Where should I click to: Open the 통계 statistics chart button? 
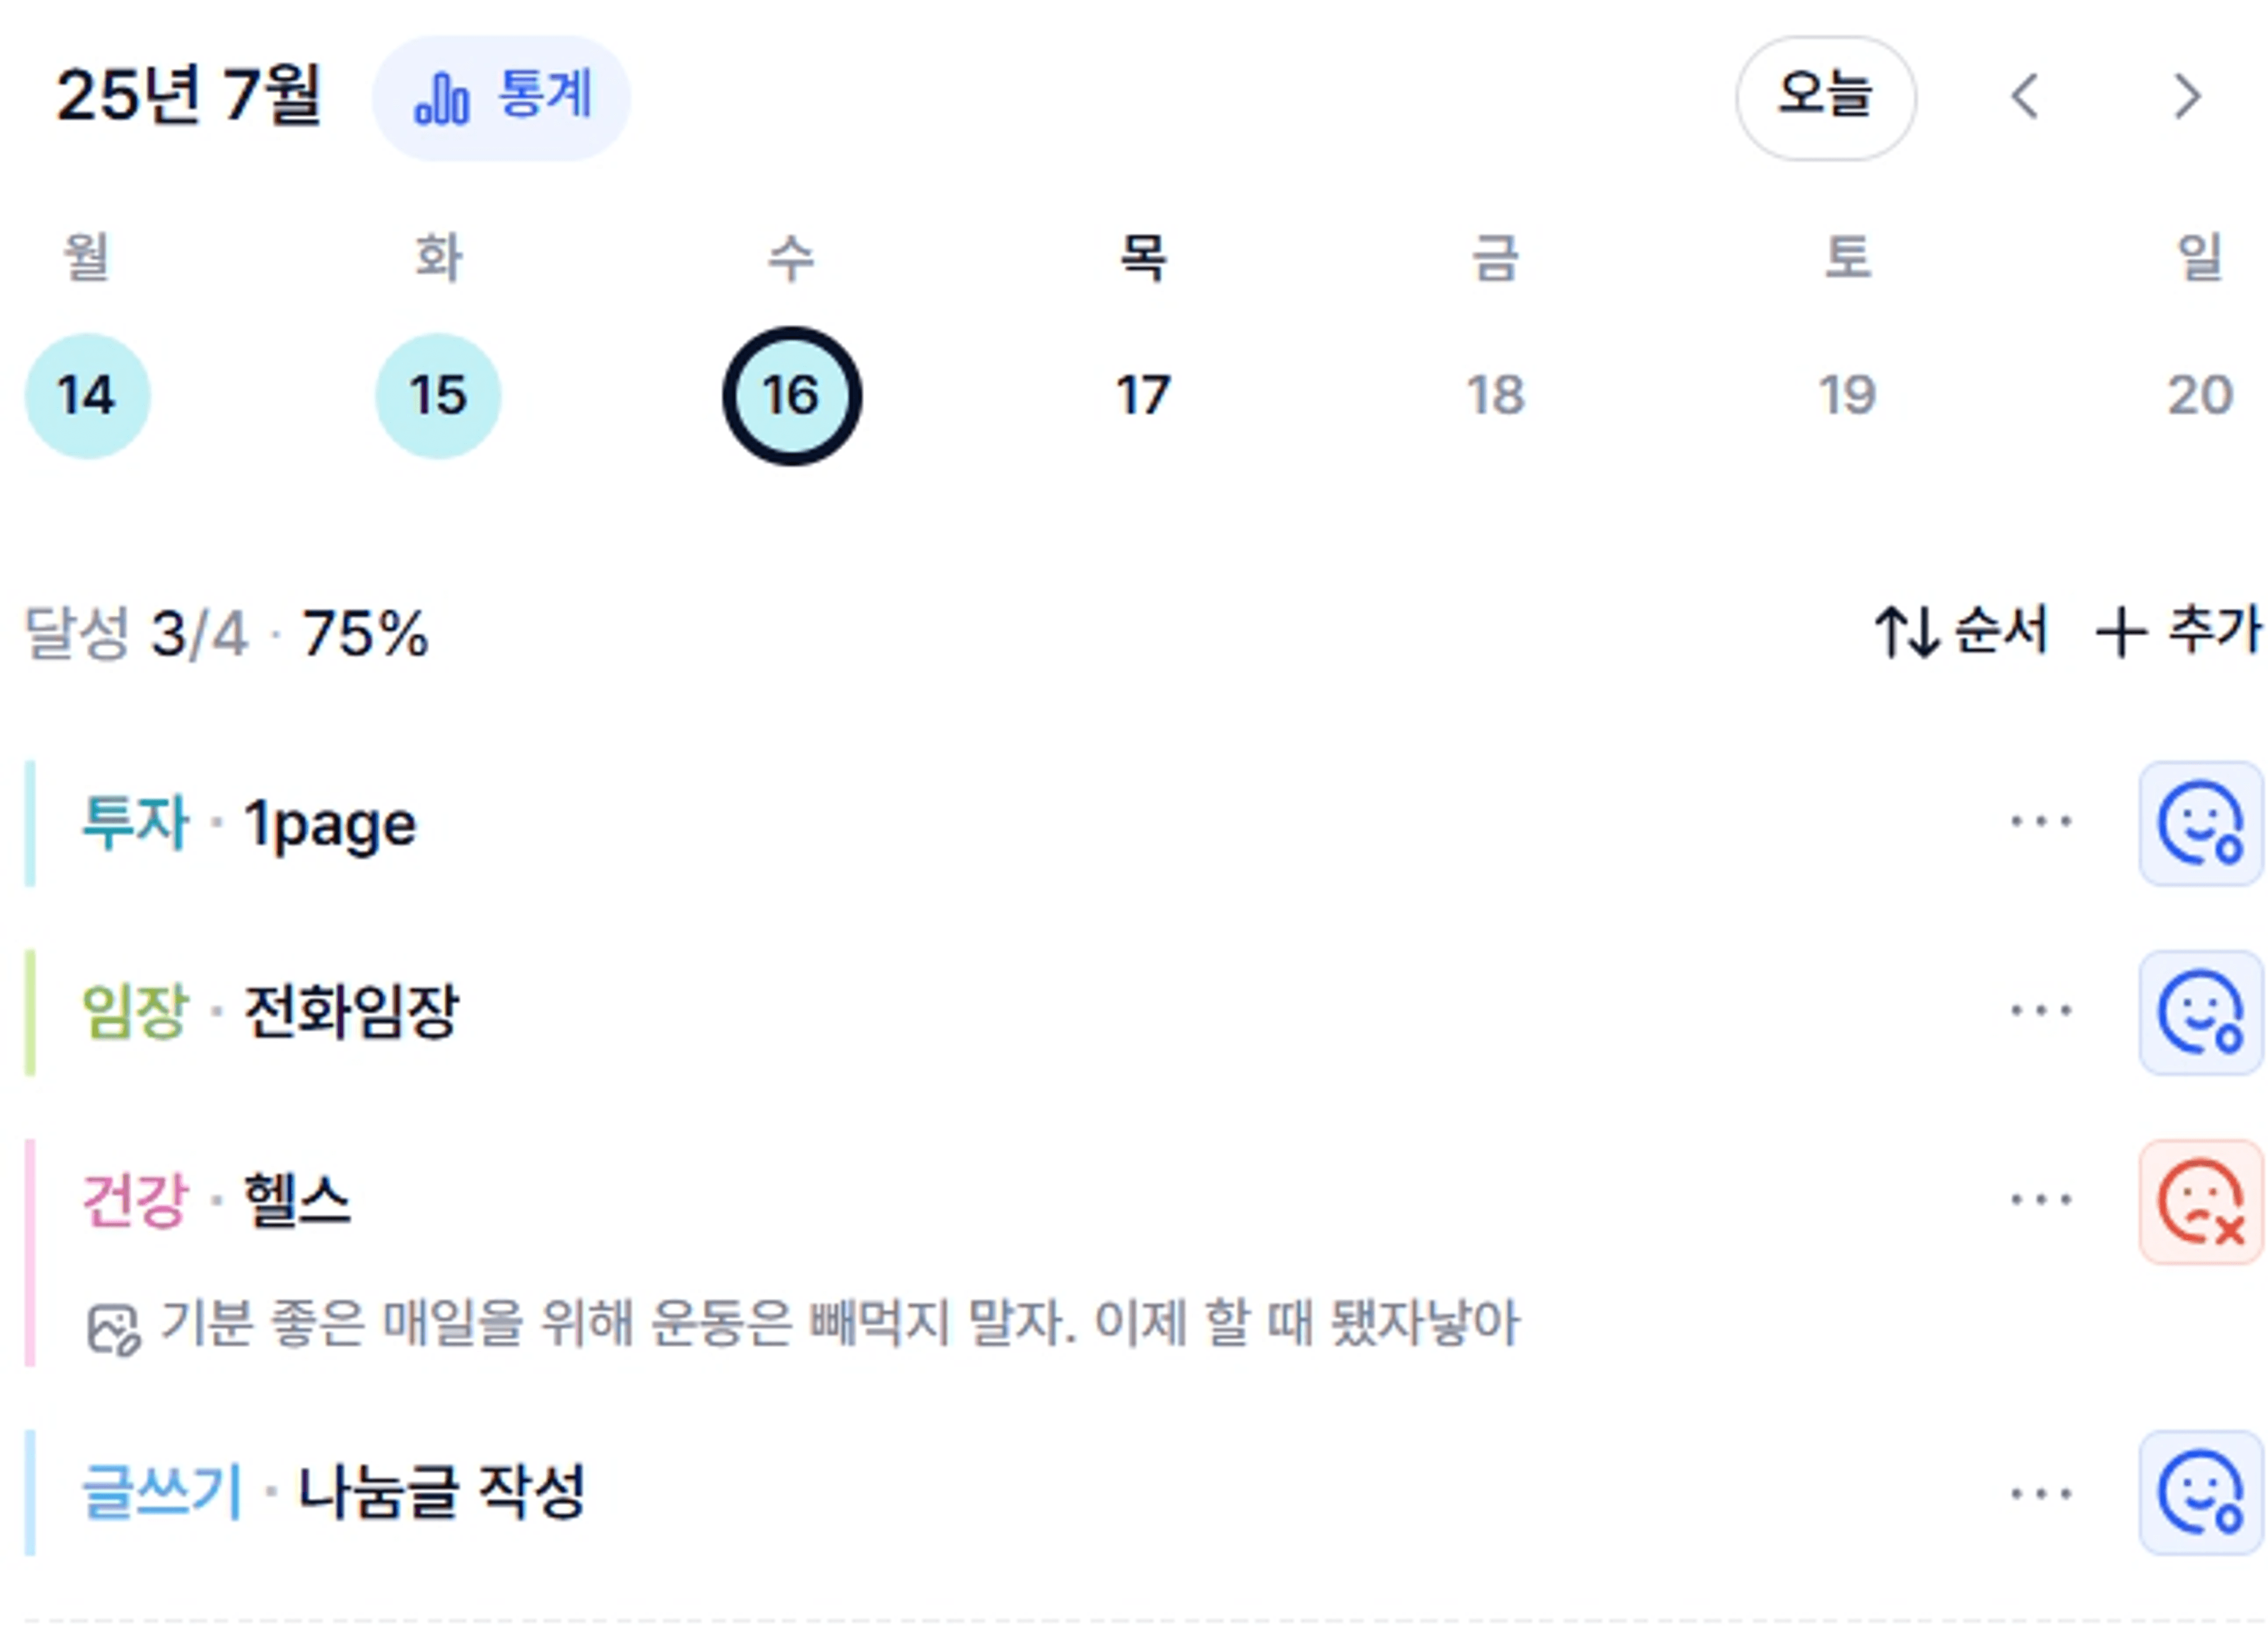[x=501, y=98]
